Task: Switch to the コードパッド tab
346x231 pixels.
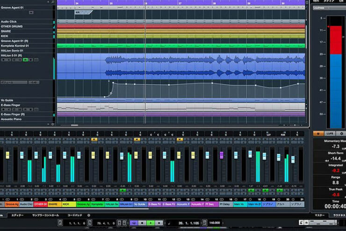Action: [75, 215]
